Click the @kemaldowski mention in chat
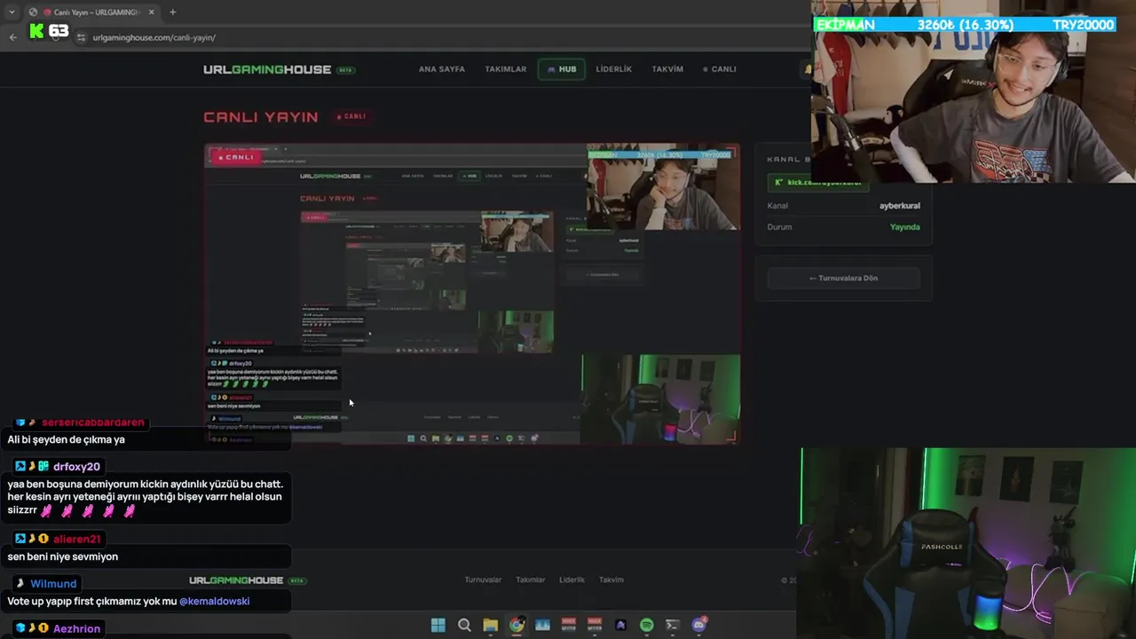Screen dimensions: 1136x639 [214, 602]
